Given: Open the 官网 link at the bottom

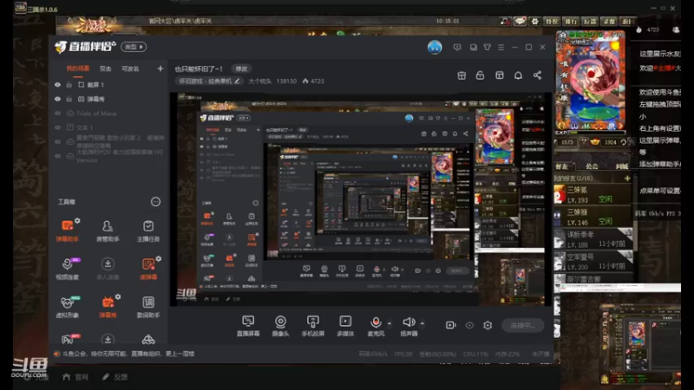Looking at the screenshot, I should point(75,377).
